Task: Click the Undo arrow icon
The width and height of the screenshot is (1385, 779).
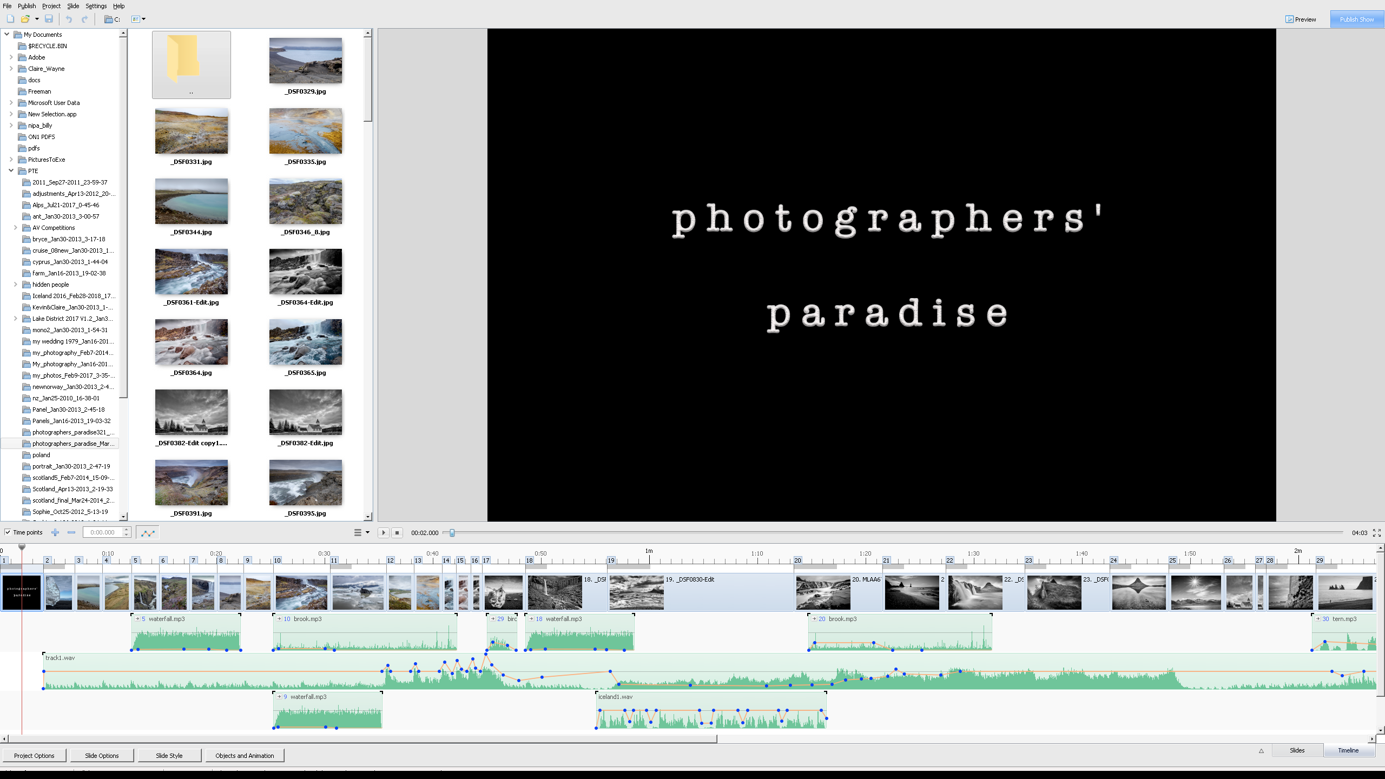Action: [x=69, y=19]
